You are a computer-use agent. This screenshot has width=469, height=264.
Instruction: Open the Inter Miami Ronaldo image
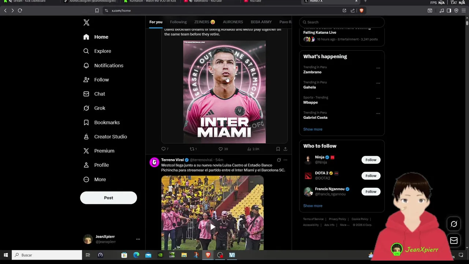coord(225,92)
